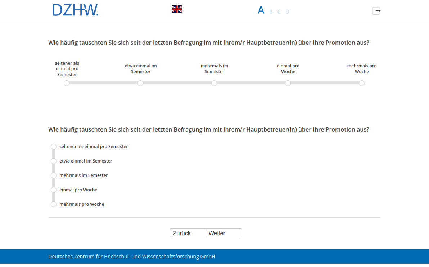The height and width of the screenshot is (267, 429).
Task: Switch to English via the British flag
Action: click(x=177, y=9)
